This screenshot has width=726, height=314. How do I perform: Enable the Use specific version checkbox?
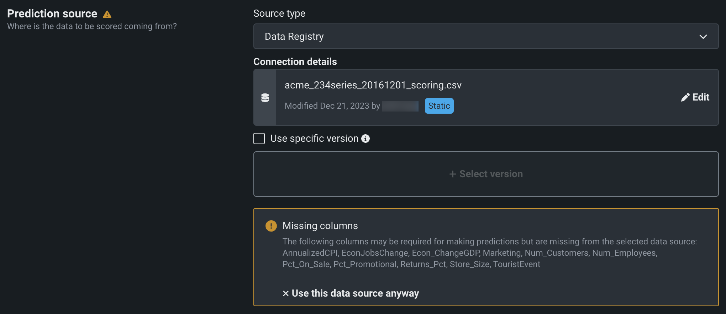(x=259, y=139)
